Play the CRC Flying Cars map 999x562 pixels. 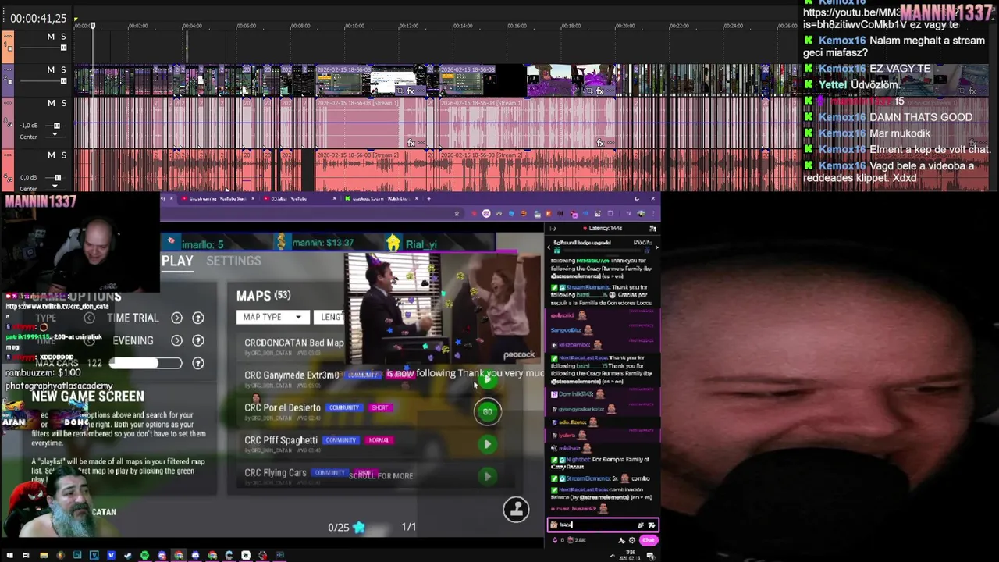tap(487, 476)
